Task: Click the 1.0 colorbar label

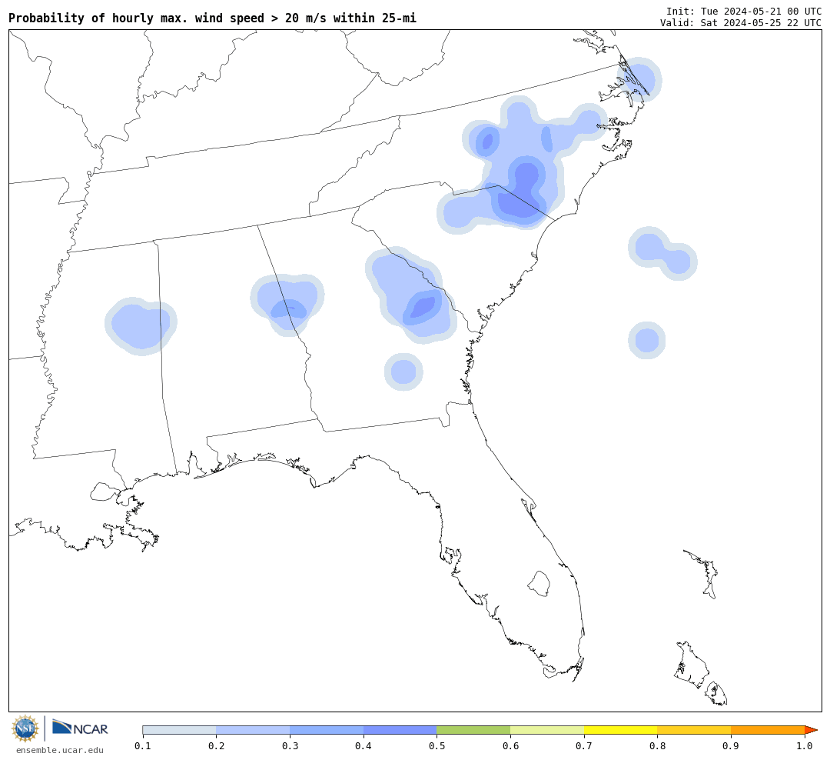Action: pyautogui.click(x=805, y=746)
